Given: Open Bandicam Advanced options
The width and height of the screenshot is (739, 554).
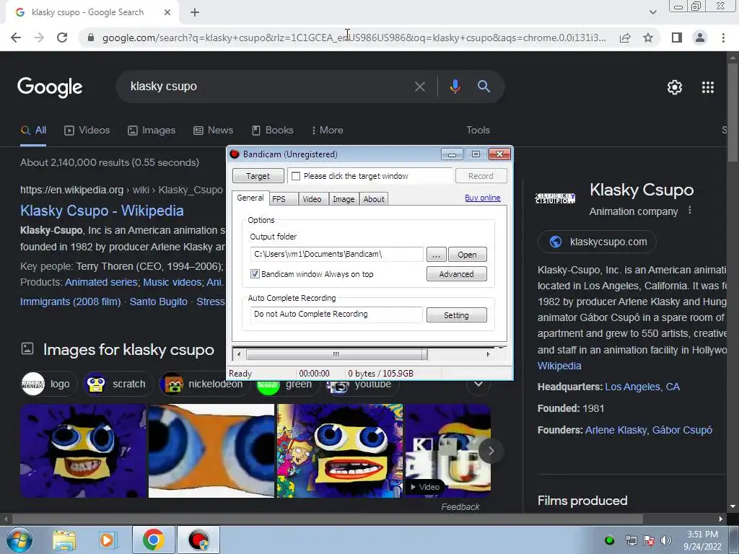Looking at the screenshot, I should point(456,274).
